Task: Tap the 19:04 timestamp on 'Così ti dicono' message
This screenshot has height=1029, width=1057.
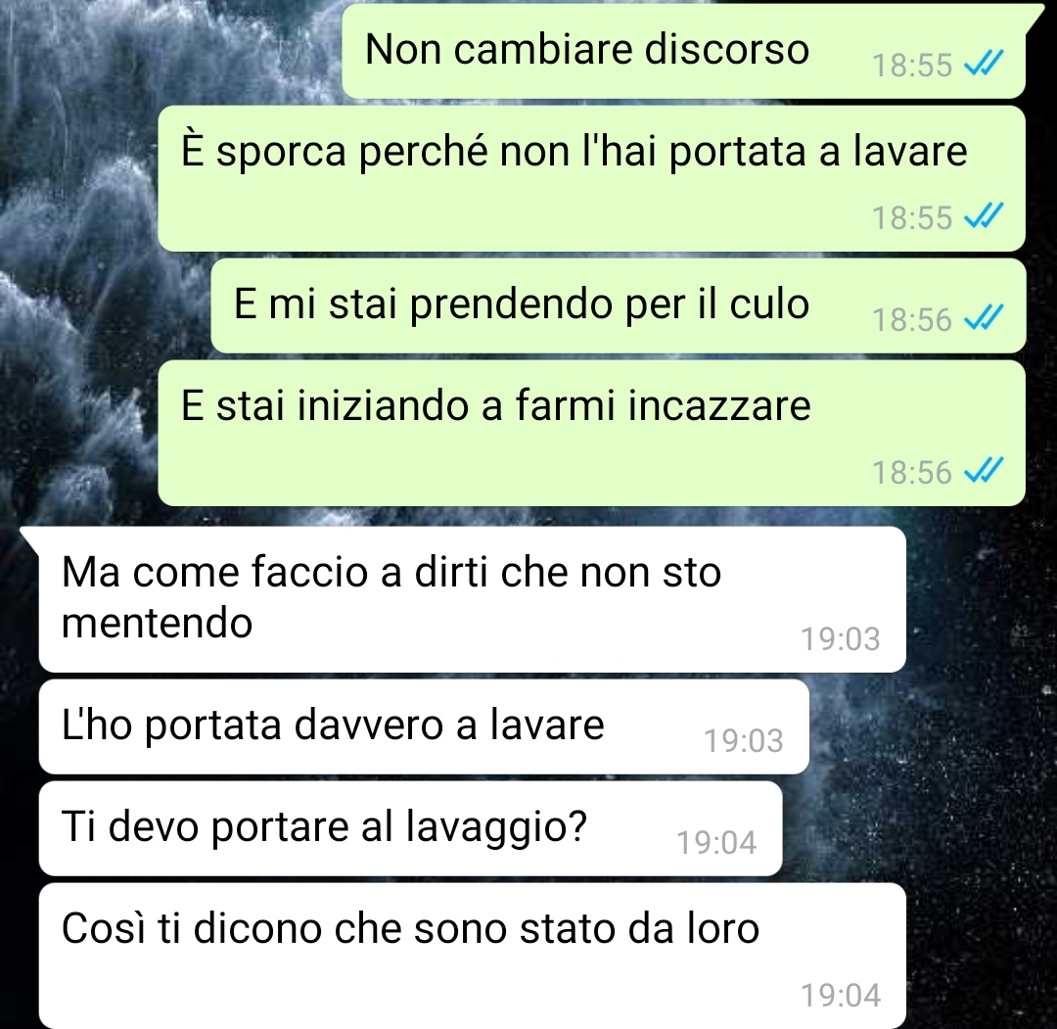Action: (x=840, y=996)
